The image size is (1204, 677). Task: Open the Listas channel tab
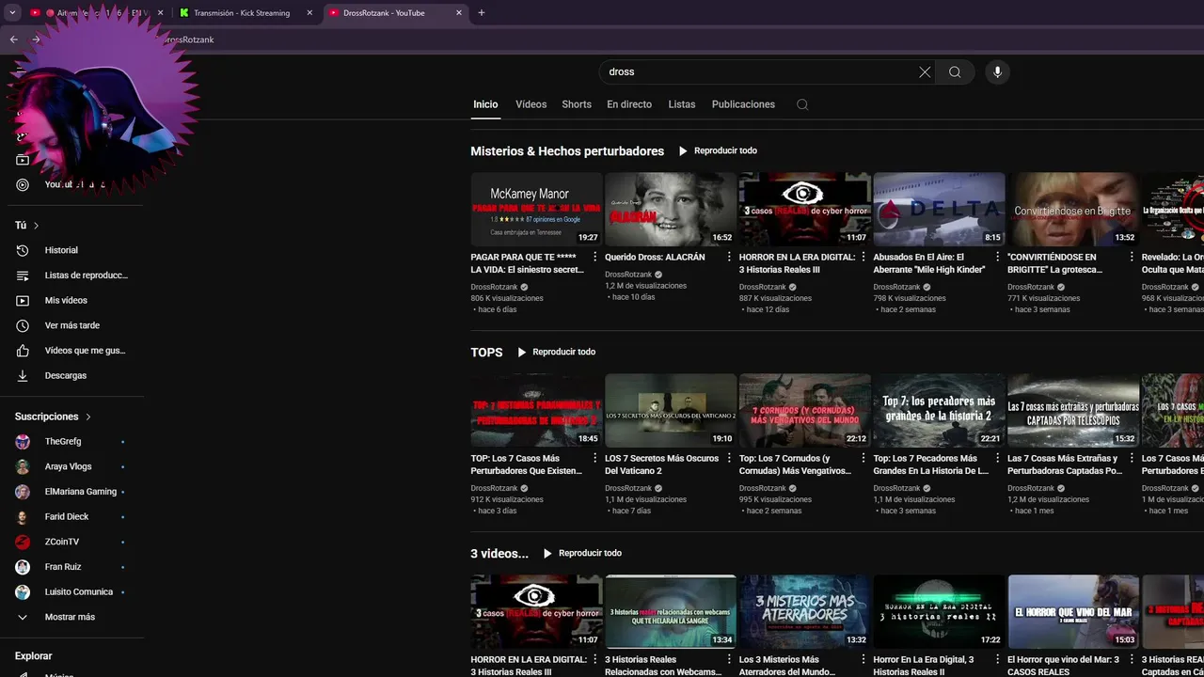click(682, 104)
